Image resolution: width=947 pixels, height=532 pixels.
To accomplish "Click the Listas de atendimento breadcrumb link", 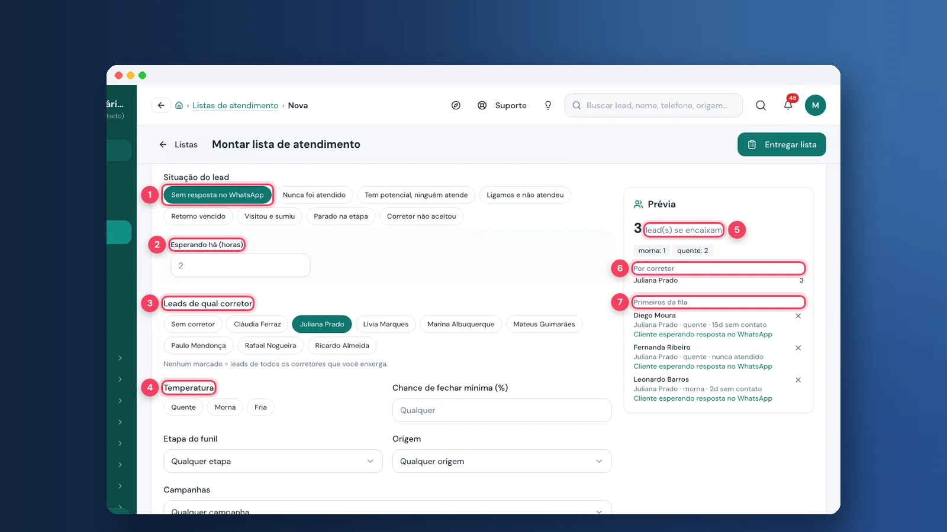I will coord(235,105).
